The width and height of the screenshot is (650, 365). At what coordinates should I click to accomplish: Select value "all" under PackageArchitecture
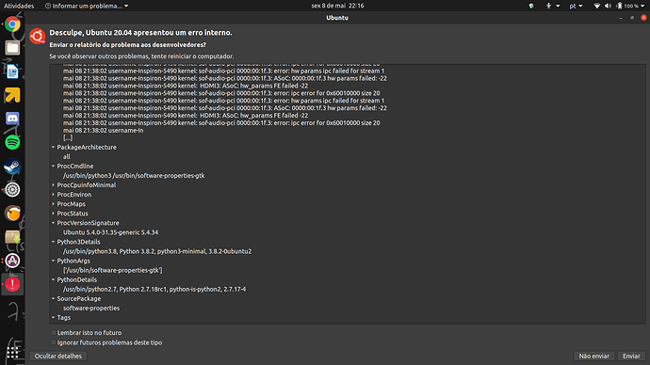pos(66,157)
